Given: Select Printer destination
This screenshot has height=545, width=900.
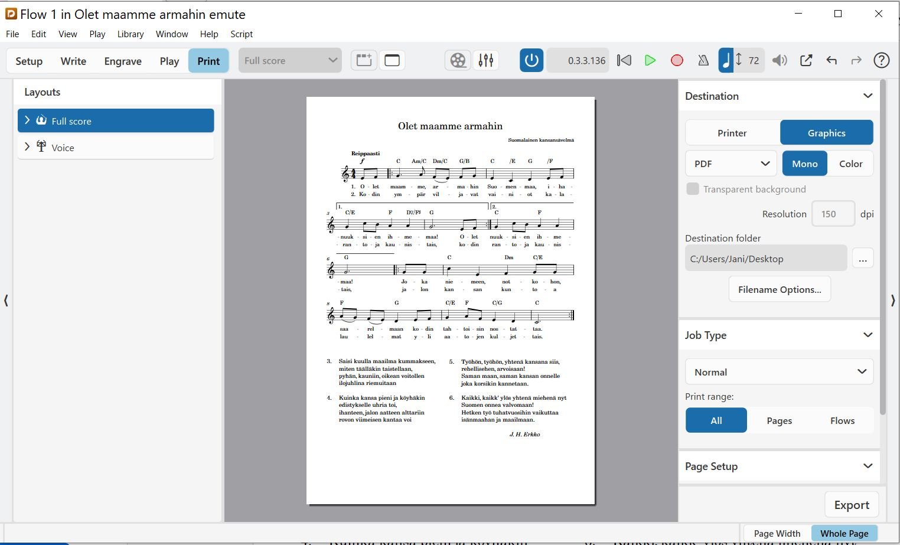Looking at the screenshot, I should pos(732,133).
